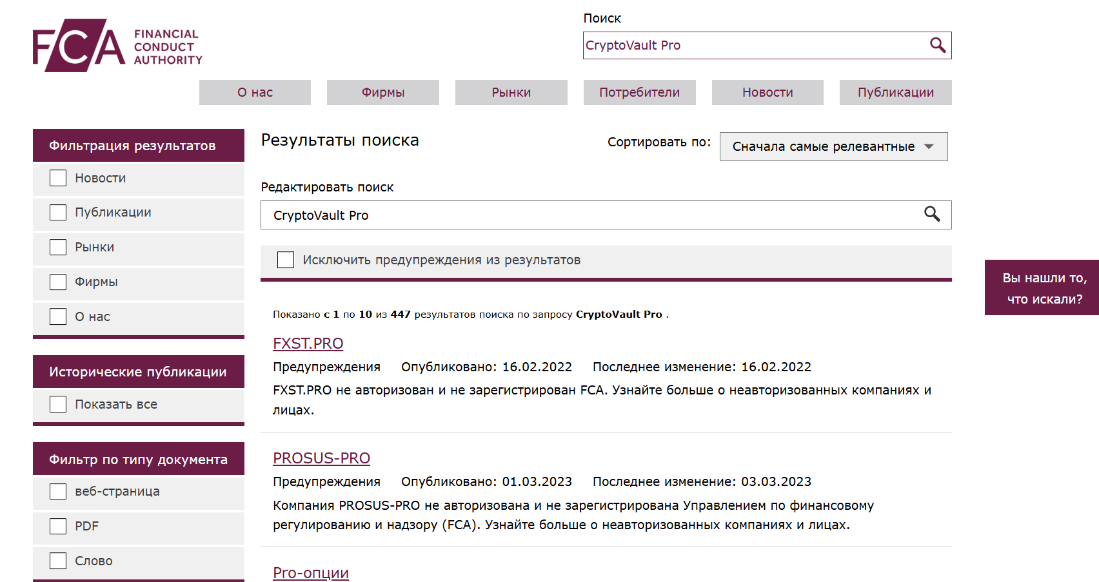
Task: Click the magnifier icon in the top search bar
Action: (936, 45)
